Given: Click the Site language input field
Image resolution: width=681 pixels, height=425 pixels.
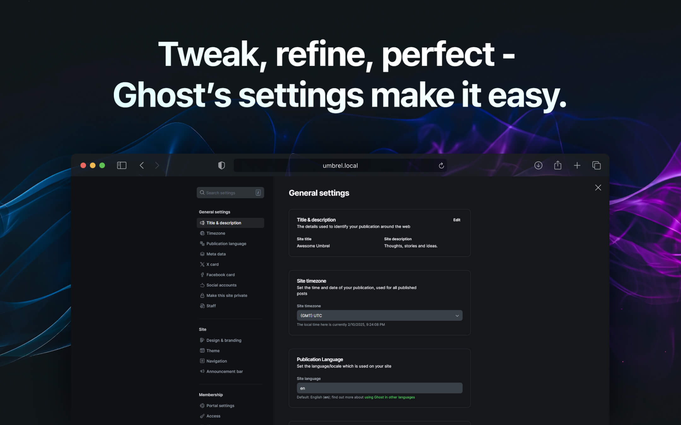Looking at the screenshot, I should point(379,388).
